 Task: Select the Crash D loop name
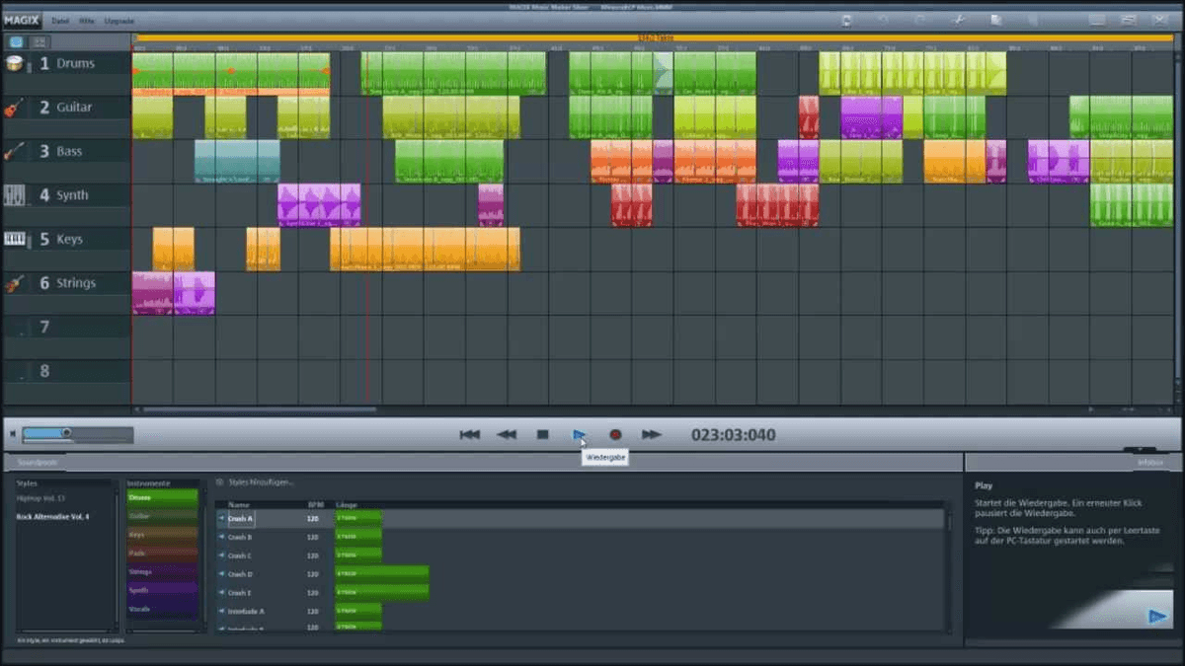pos(240,574)
